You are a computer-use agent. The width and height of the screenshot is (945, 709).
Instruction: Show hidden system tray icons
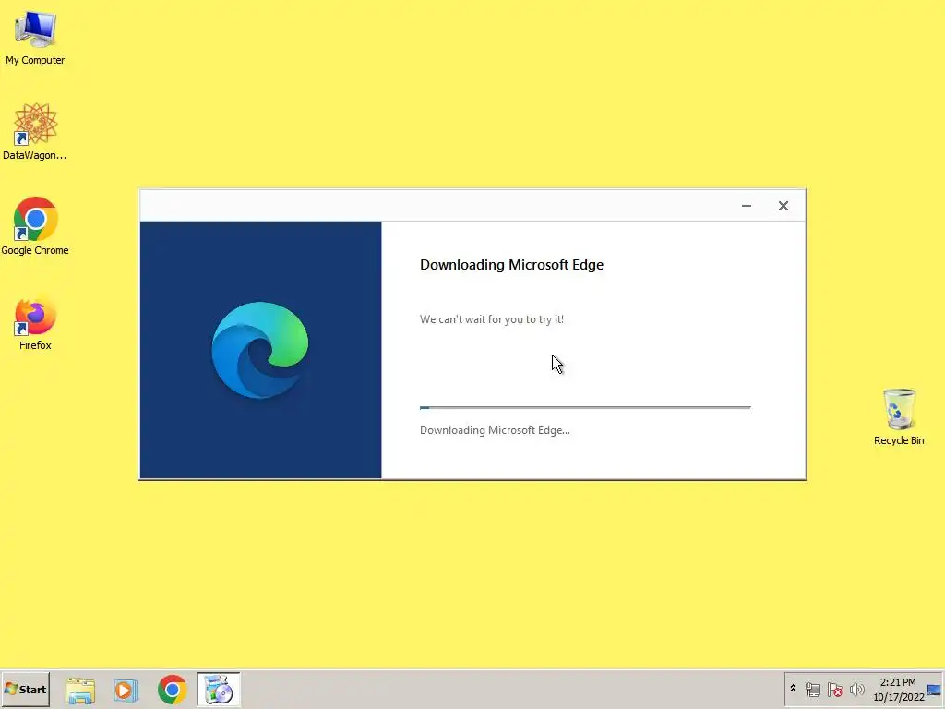click(793, 689)
